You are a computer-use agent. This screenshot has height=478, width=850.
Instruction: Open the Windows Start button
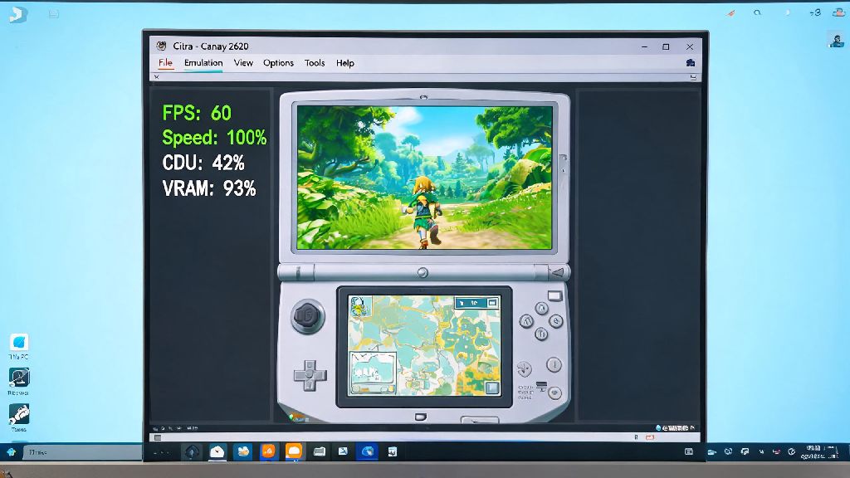(12, 451)
